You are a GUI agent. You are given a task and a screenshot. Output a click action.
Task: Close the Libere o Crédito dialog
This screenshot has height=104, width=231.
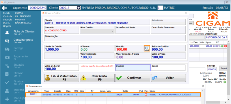[x=186, y=13]
